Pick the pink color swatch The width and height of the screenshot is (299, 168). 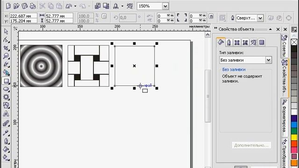tap(294, 150)
